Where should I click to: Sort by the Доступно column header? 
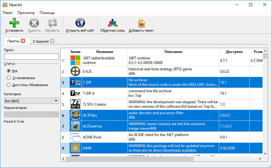click(234, 51)
